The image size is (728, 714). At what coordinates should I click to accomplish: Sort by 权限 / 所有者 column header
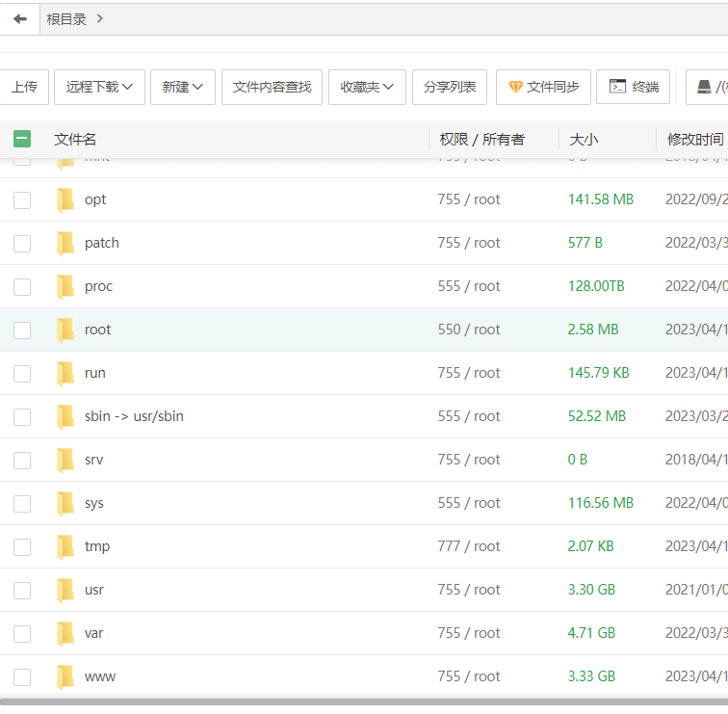481,139
